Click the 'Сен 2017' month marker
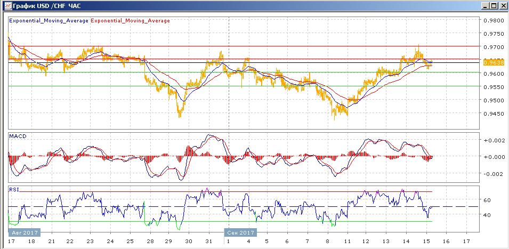Screen dimensions: 509x249 (x=241, y=232)
